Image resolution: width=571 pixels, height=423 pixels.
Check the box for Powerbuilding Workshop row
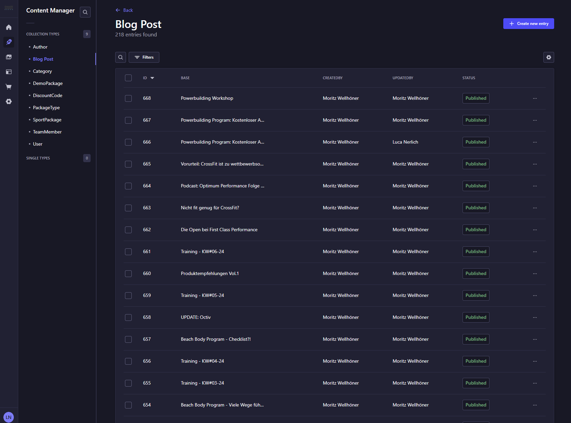(128, 98)
